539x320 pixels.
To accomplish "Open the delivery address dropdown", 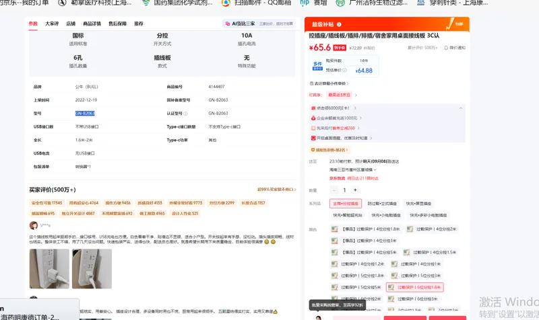I will (352, 170).
